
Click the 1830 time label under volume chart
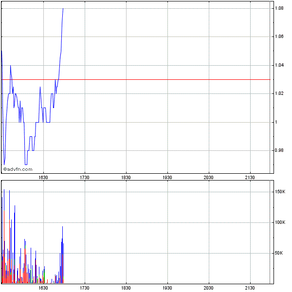tap(126, 288)
